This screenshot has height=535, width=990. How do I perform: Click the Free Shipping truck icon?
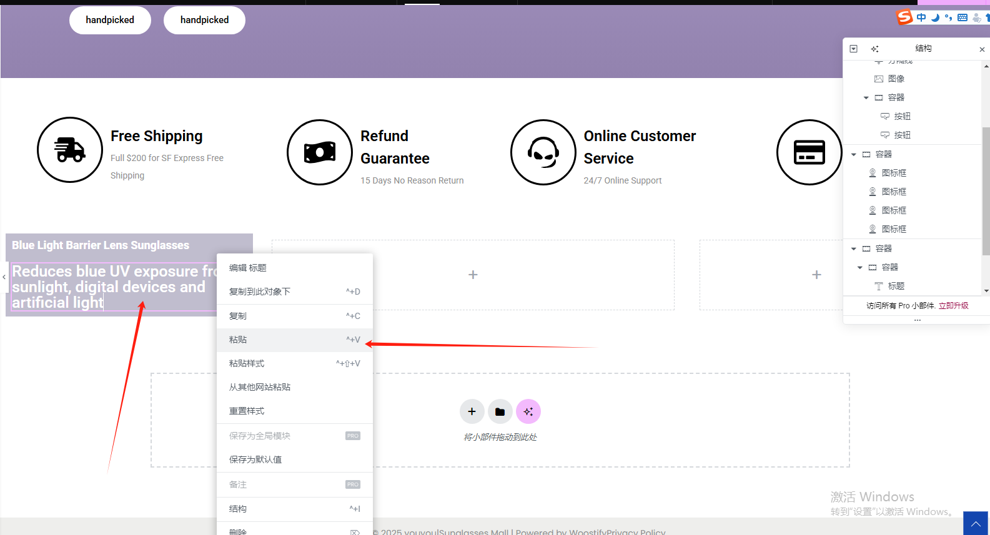[x=70, y=150]
